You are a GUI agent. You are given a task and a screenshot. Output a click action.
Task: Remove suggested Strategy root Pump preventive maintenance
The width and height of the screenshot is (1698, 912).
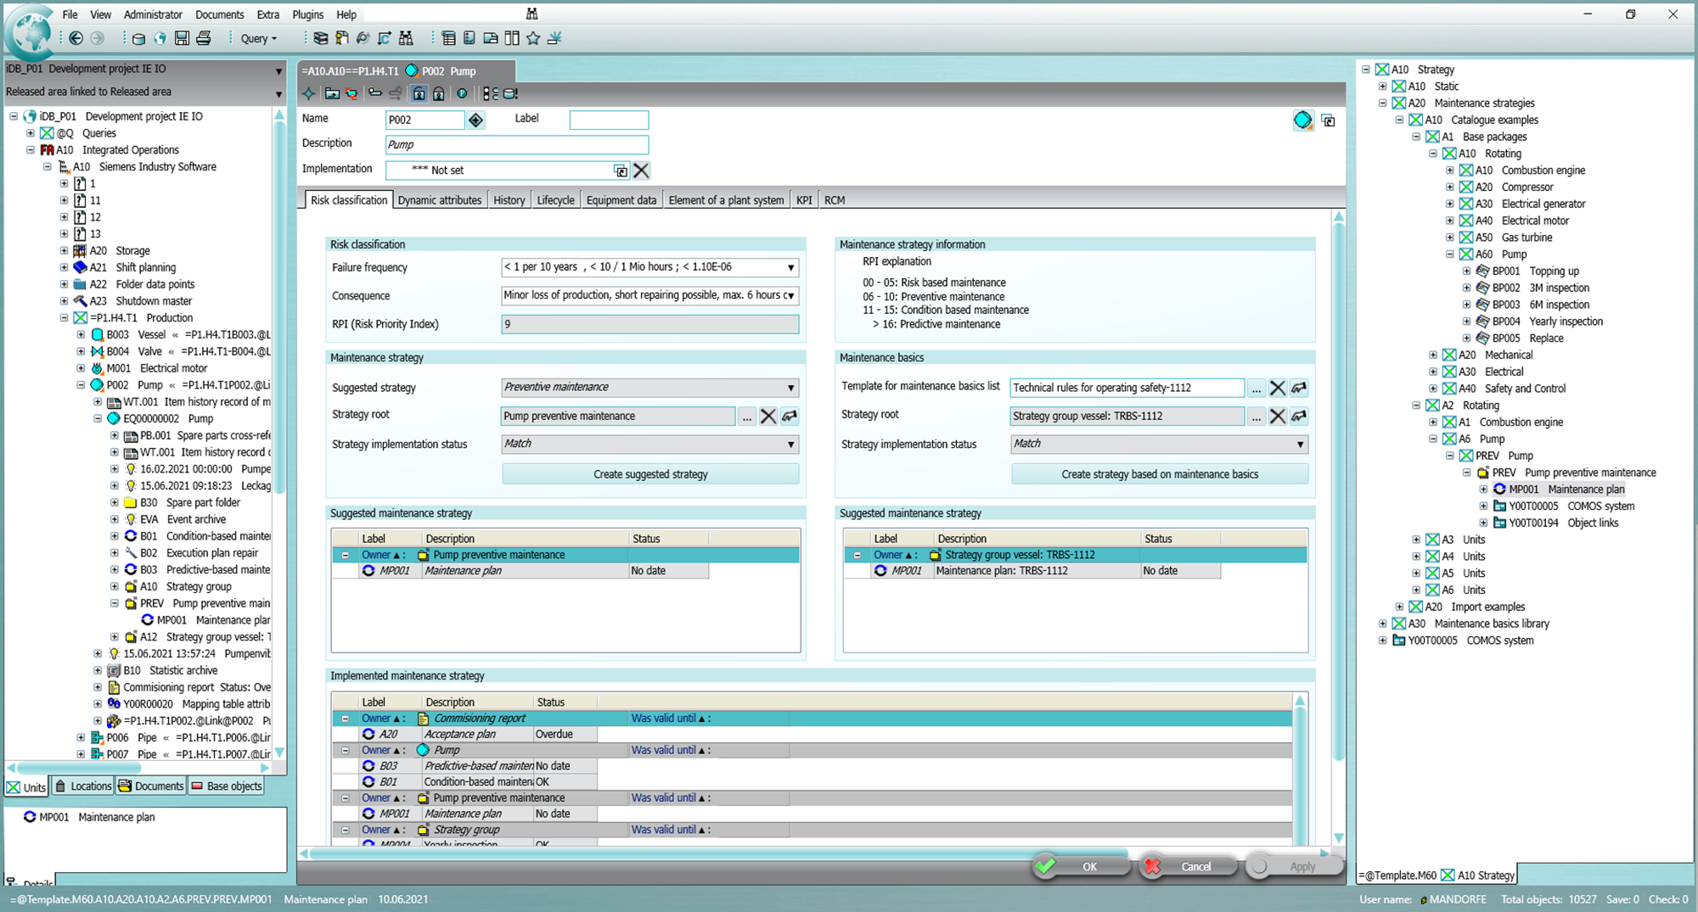pyautogui.click(x=768, y=417)
